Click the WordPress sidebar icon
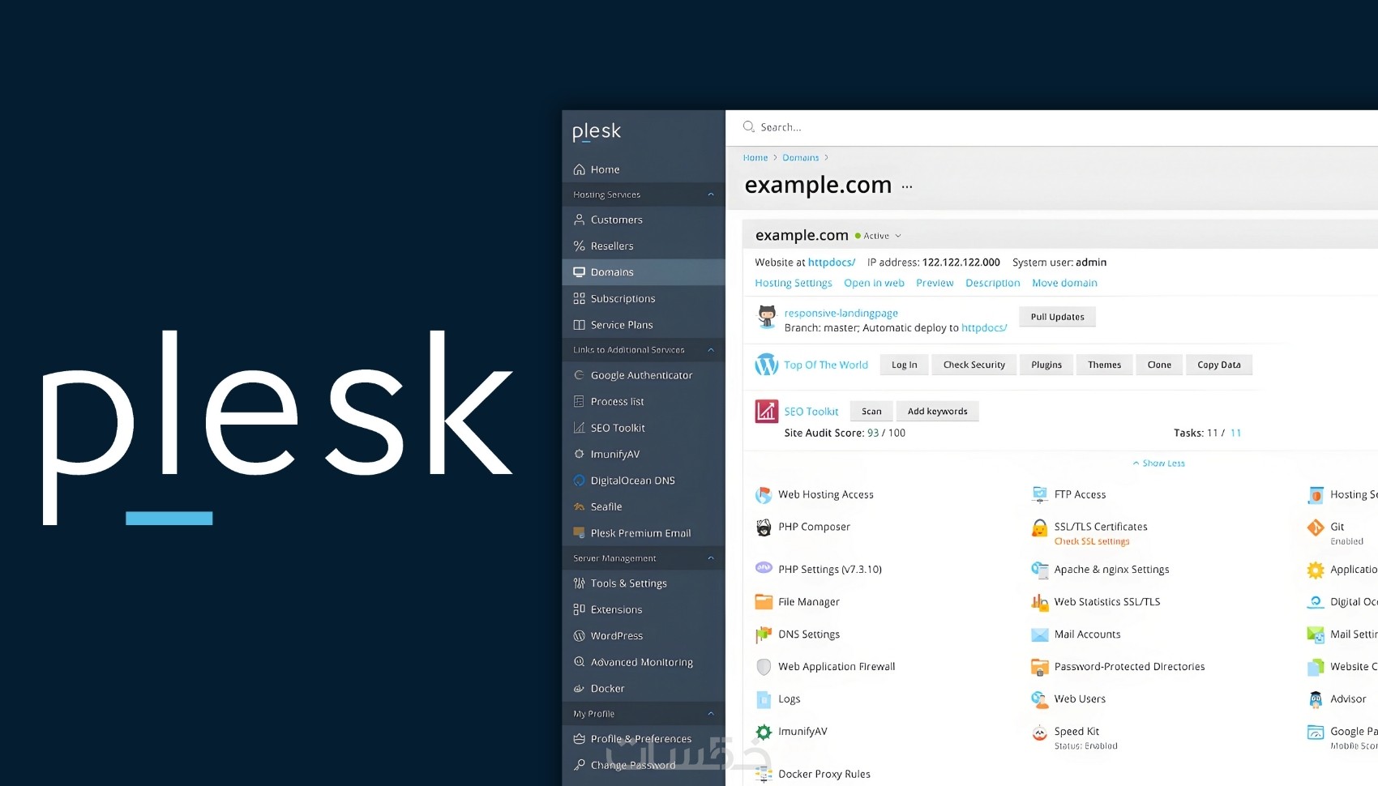Image resolution: width=1378 pixels, height=786 pixels. point(579,636)
